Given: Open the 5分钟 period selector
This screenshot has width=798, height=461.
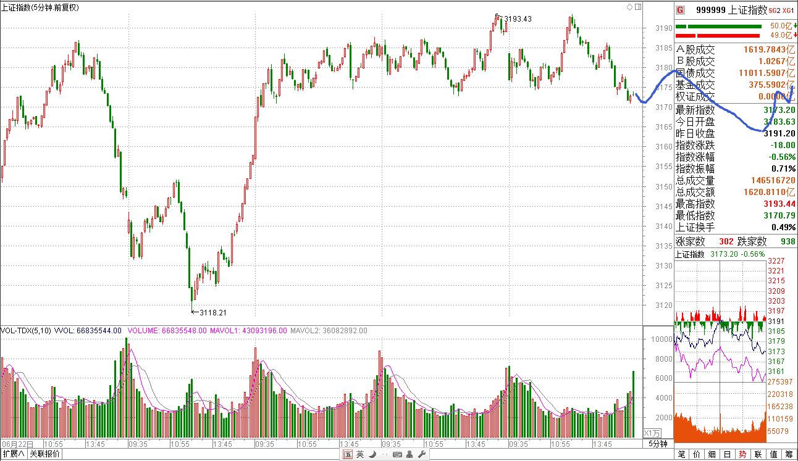Looking at the screenshot, I should pos(658,444).
